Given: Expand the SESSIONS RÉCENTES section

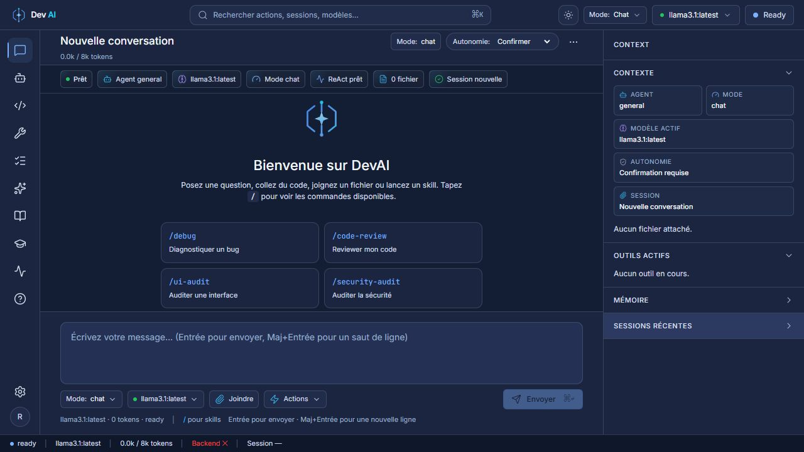Looking at the screenshot, I should pyautogui.click(x=703, y=326).
